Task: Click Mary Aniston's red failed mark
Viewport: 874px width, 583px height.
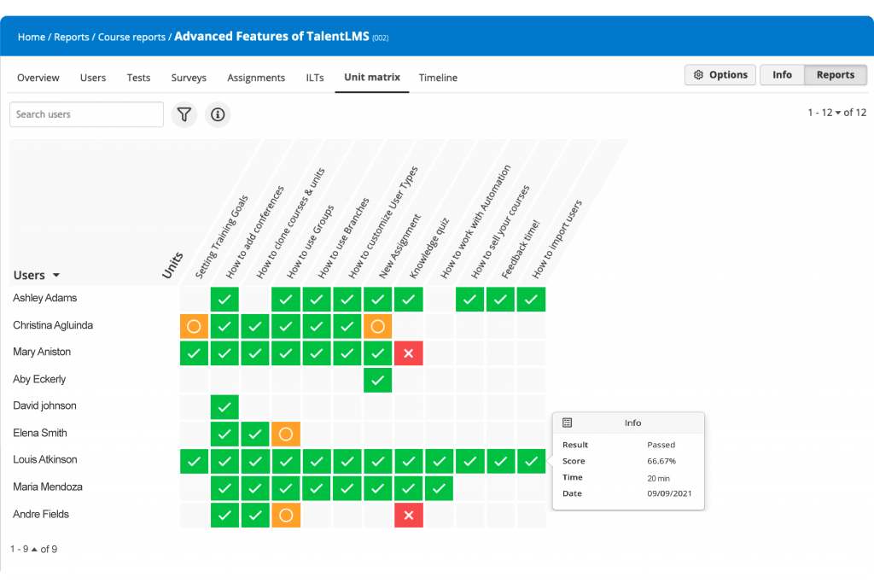Action: tap(408, 353)
